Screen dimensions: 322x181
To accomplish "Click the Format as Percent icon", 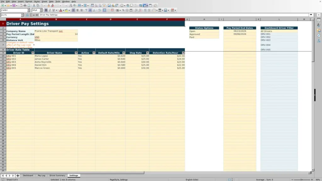I will pyautogui.click(x=123, y=10).
